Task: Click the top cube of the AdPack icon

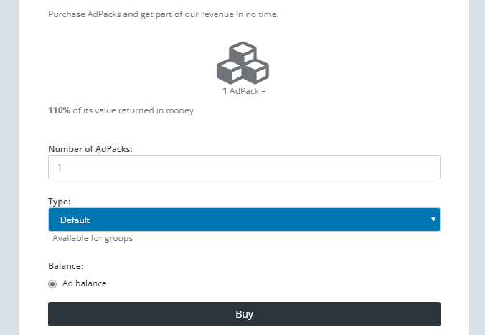Action: (x=242, y=52)
